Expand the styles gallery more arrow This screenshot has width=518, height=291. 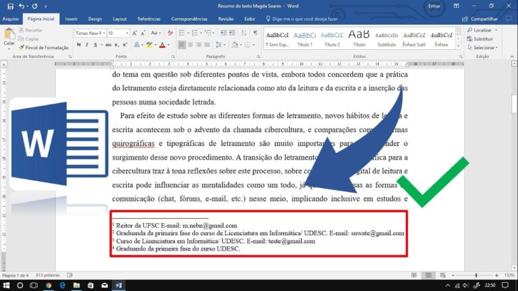tap(458, 46)
